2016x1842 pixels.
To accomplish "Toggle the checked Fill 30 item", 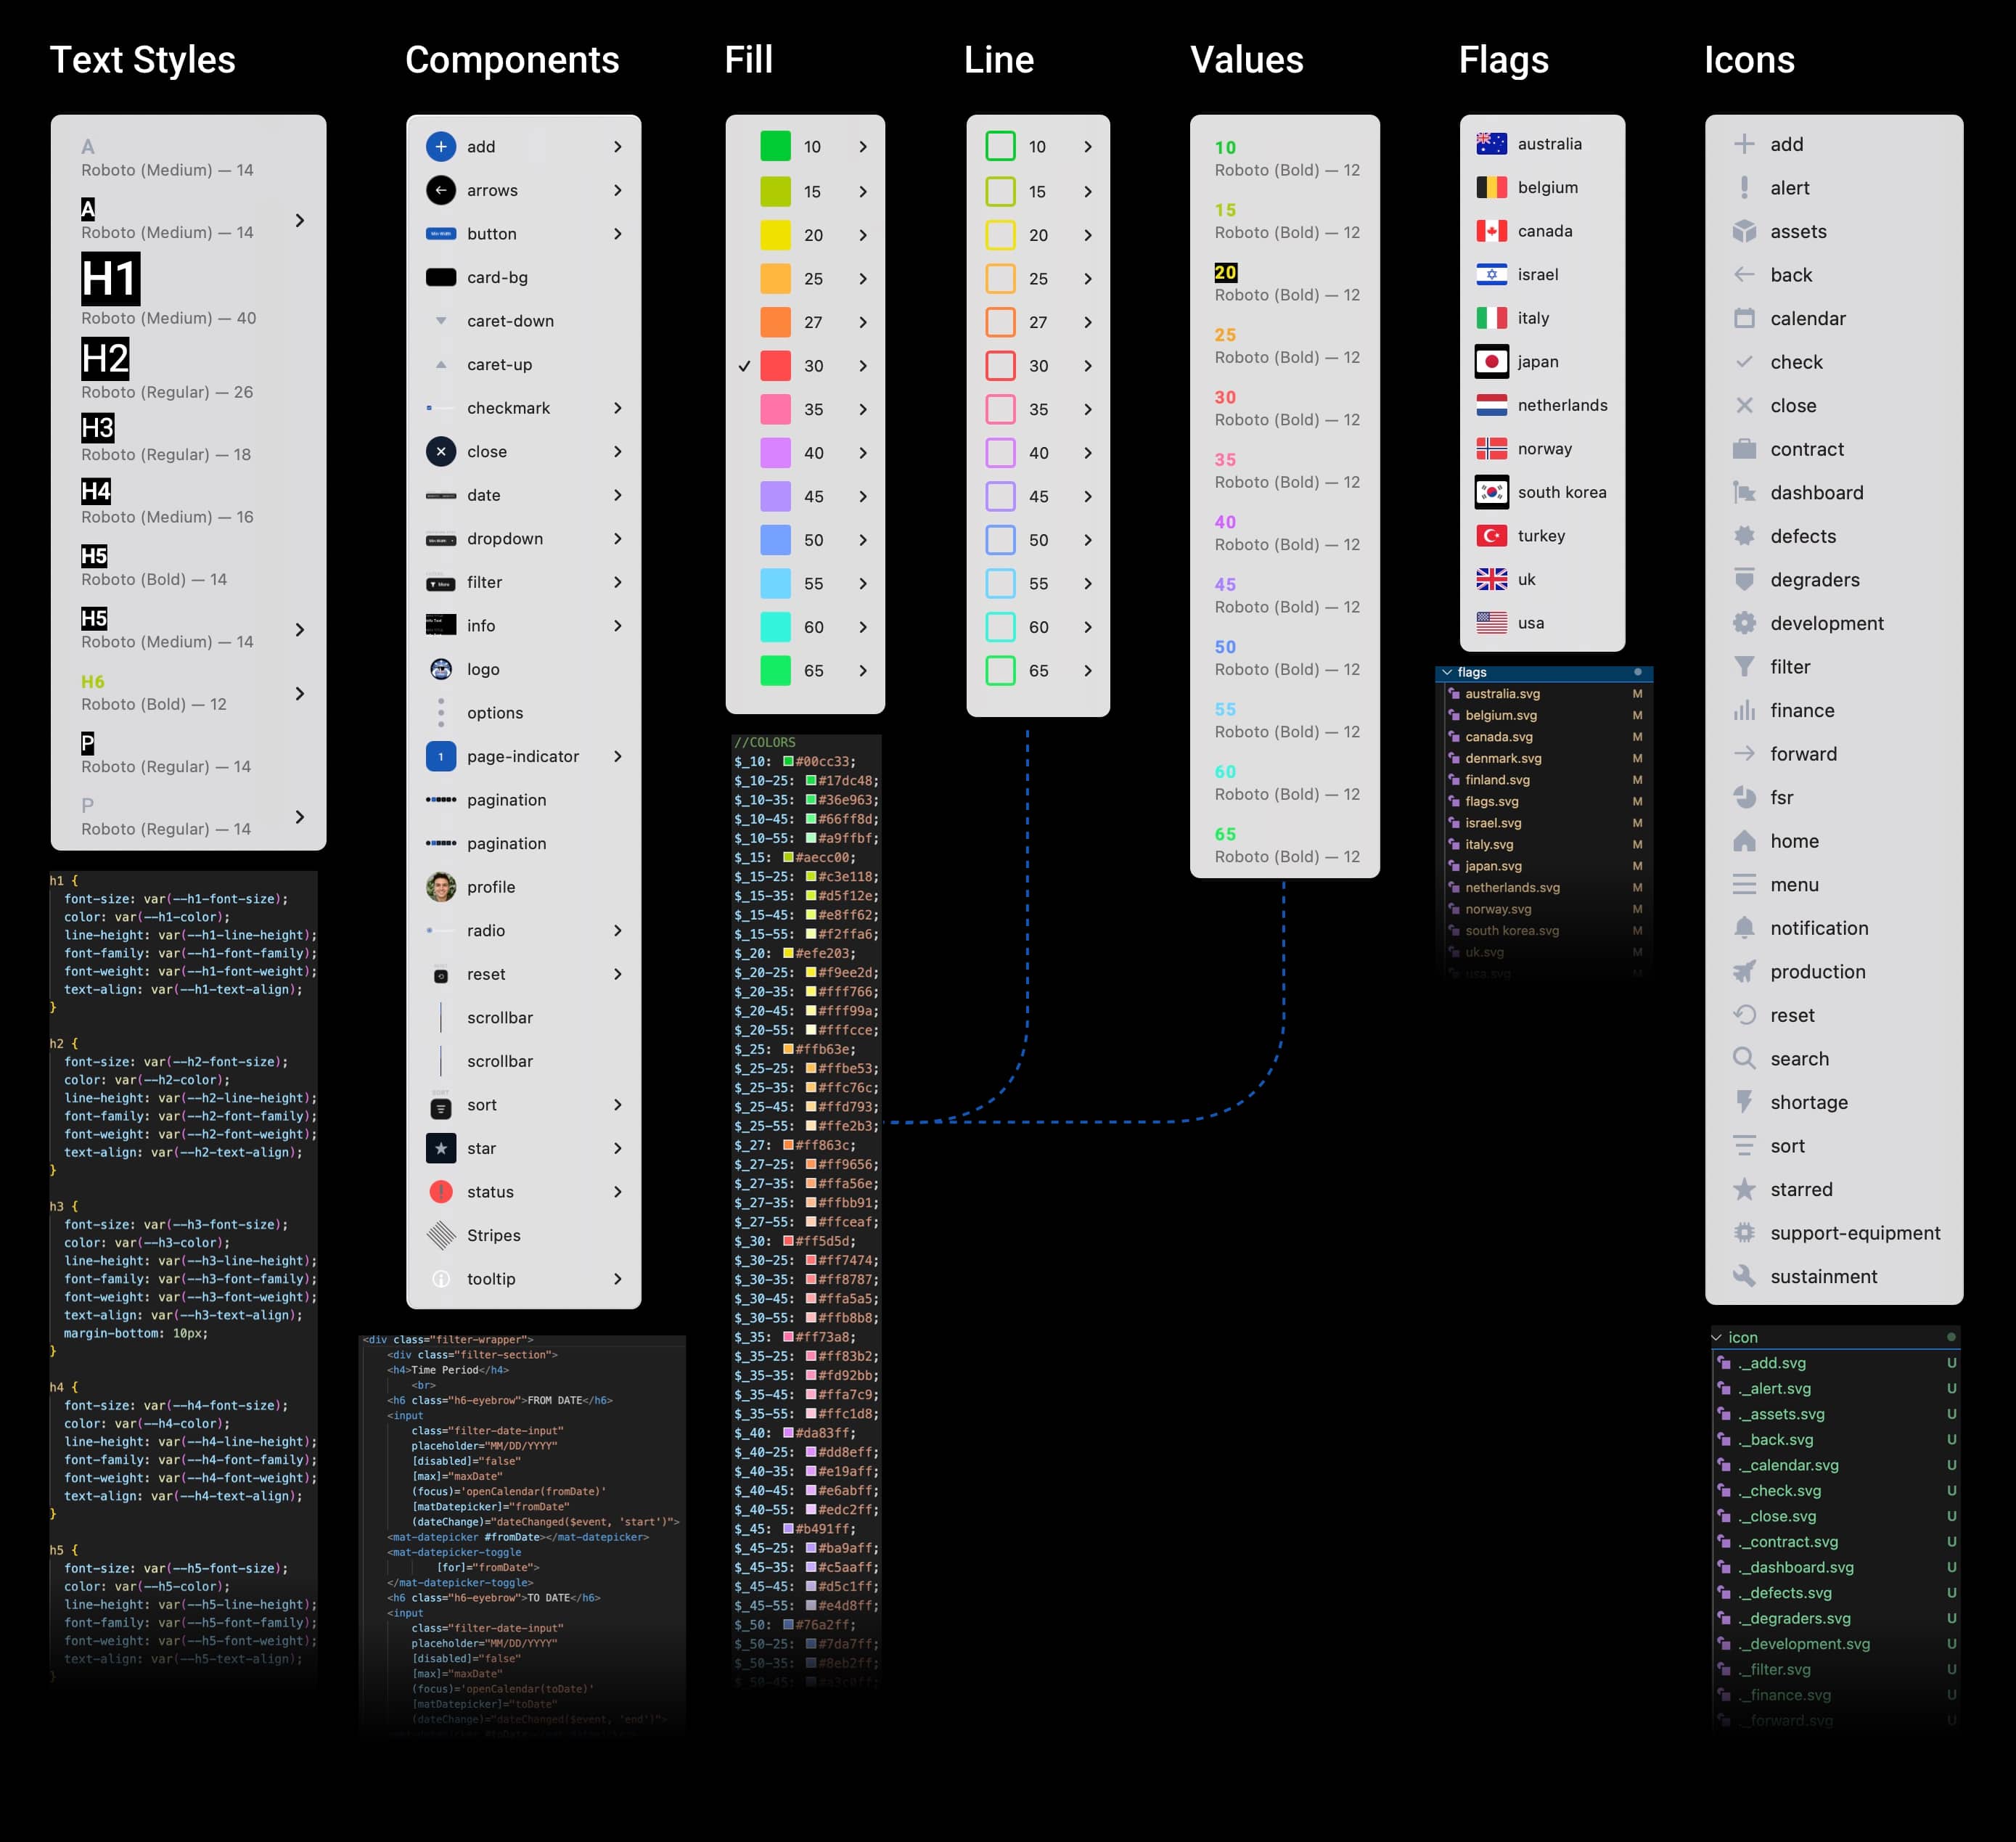I will (775, 366).
